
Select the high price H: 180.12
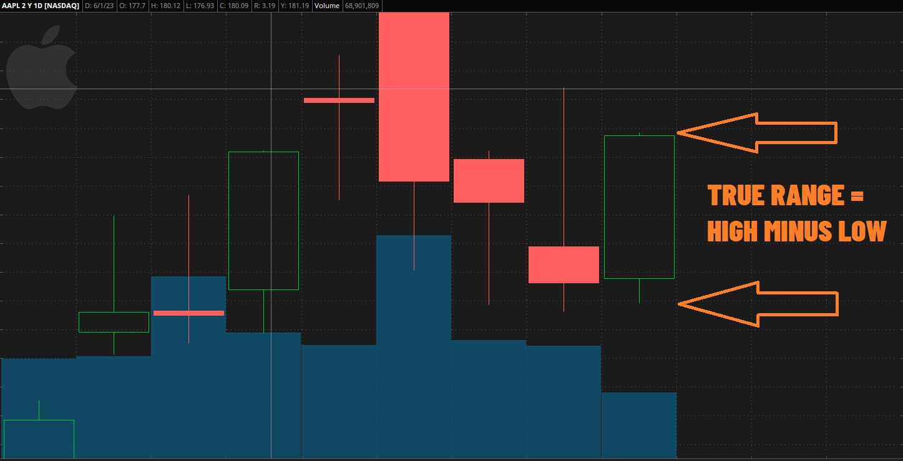pos(165,6)
